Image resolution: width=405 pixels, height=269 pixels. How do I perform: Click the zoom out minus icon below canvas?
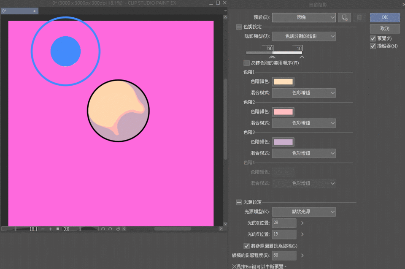click(43, 229)
